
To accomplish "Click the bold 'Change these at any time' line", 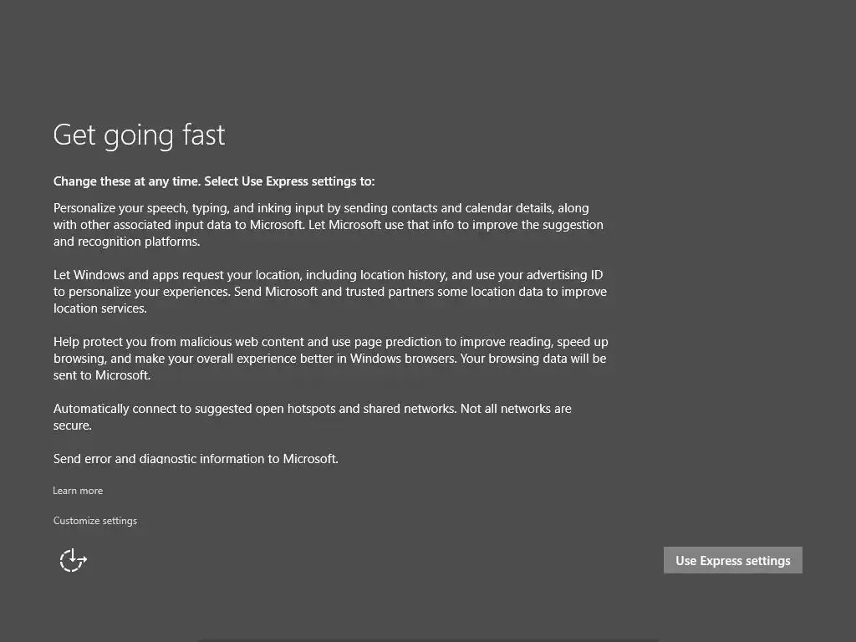I will pos(214,181).
